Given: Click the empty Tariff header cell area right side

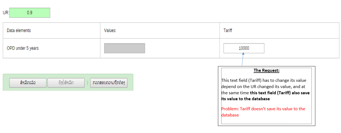Looking at the screenshot, I should coord(297,30).
